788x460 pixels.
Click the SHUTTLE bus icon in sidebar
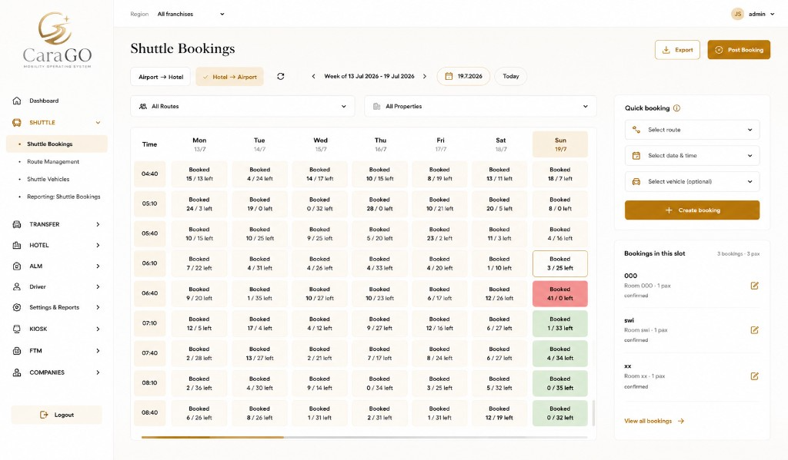(x=17, y=122)
